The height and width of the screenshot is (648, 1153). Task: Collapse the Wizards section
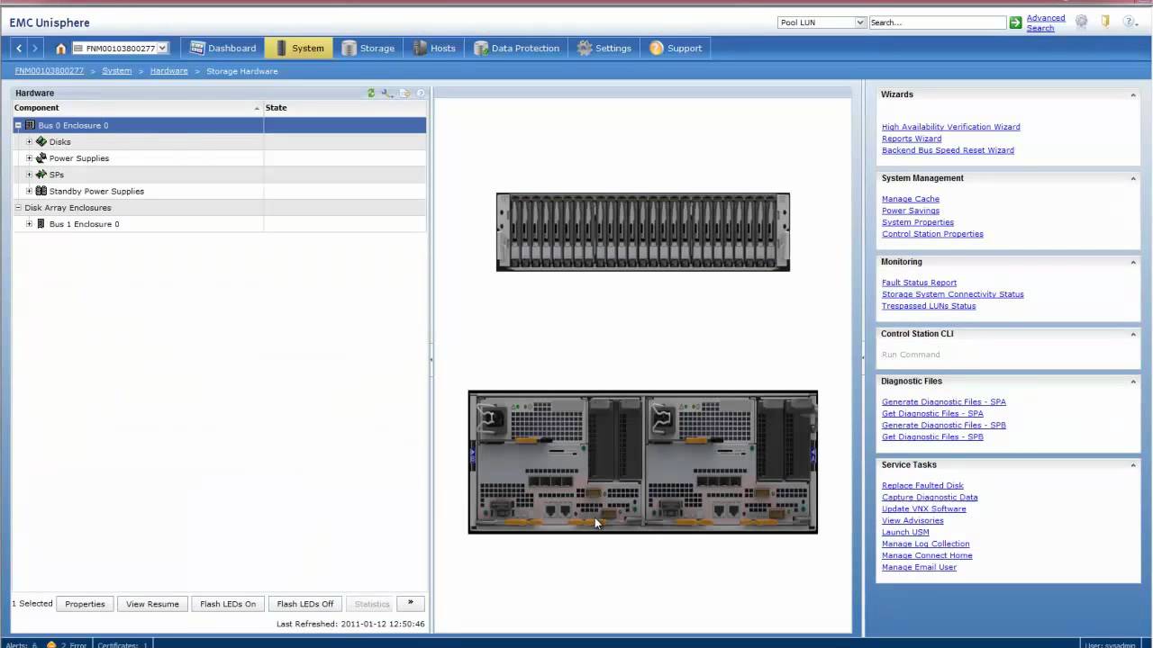[x=1133, y=94]
